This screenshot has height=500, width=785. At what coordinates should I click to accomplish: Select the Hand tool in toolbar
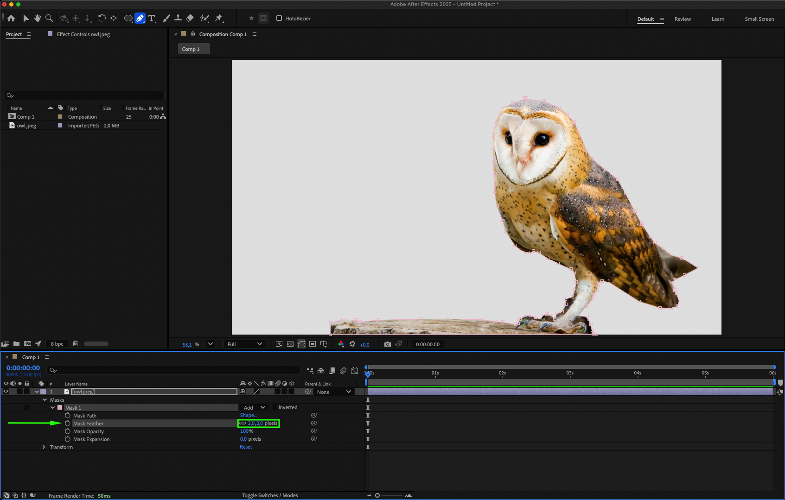pos(38,19)
